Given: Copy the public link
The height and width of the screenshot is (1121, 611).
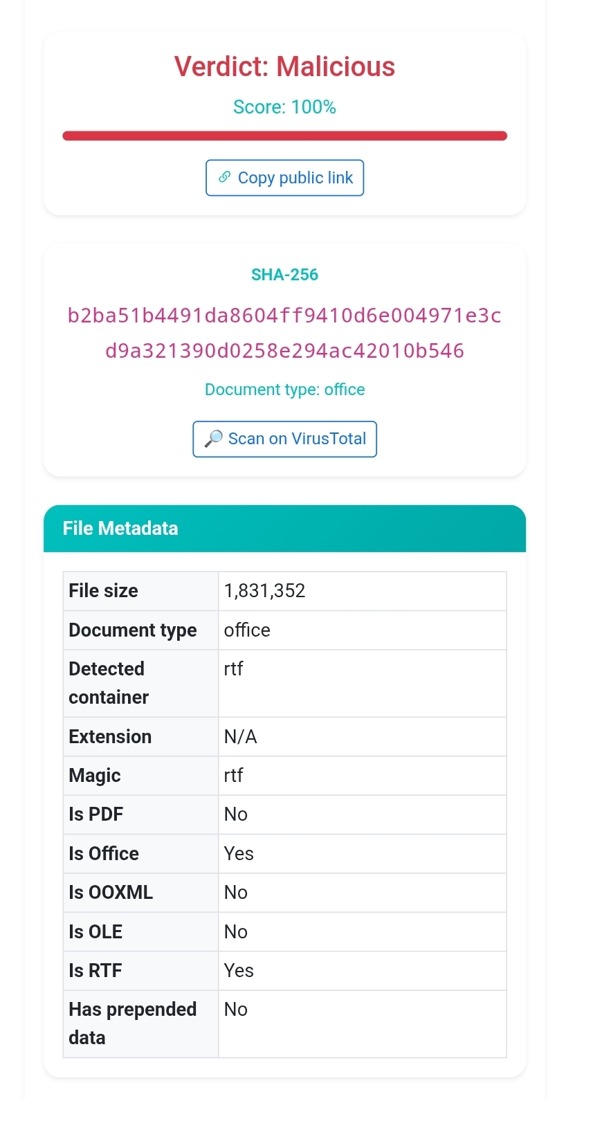Looking at the screenshot, I should (284, 178).
